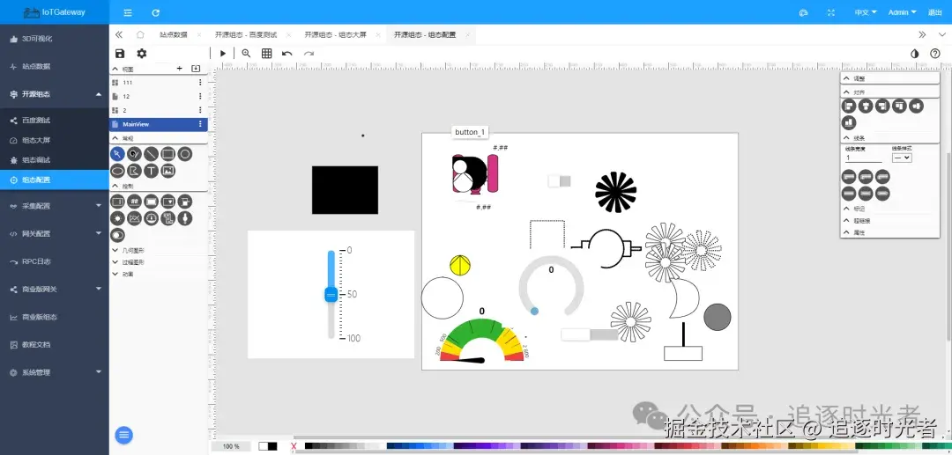The height and width of the screenshot is (455, 952).
Task: Open 3D可视化 in sidebar
Action: coord(55,39)
